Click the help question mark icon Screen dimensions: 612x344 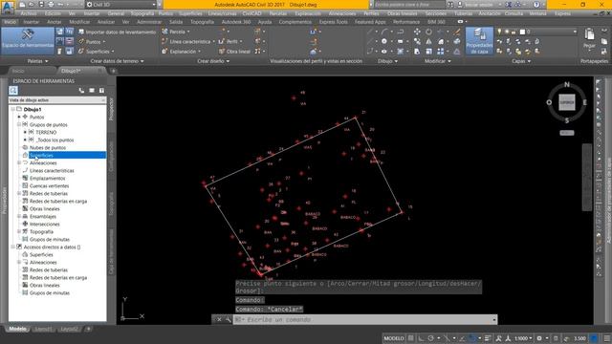pos(536,4)
